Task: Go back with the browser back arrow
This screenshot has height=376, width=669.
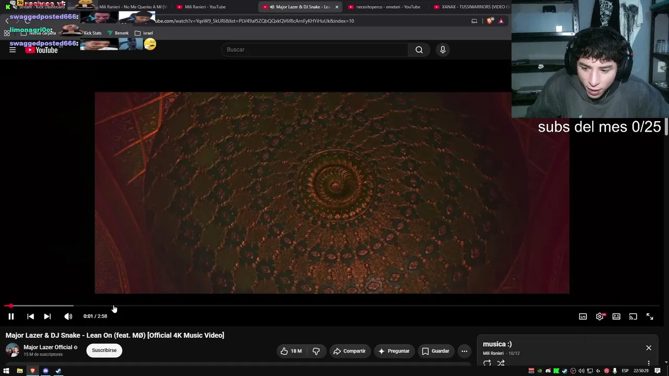Action: coord(7,21)
